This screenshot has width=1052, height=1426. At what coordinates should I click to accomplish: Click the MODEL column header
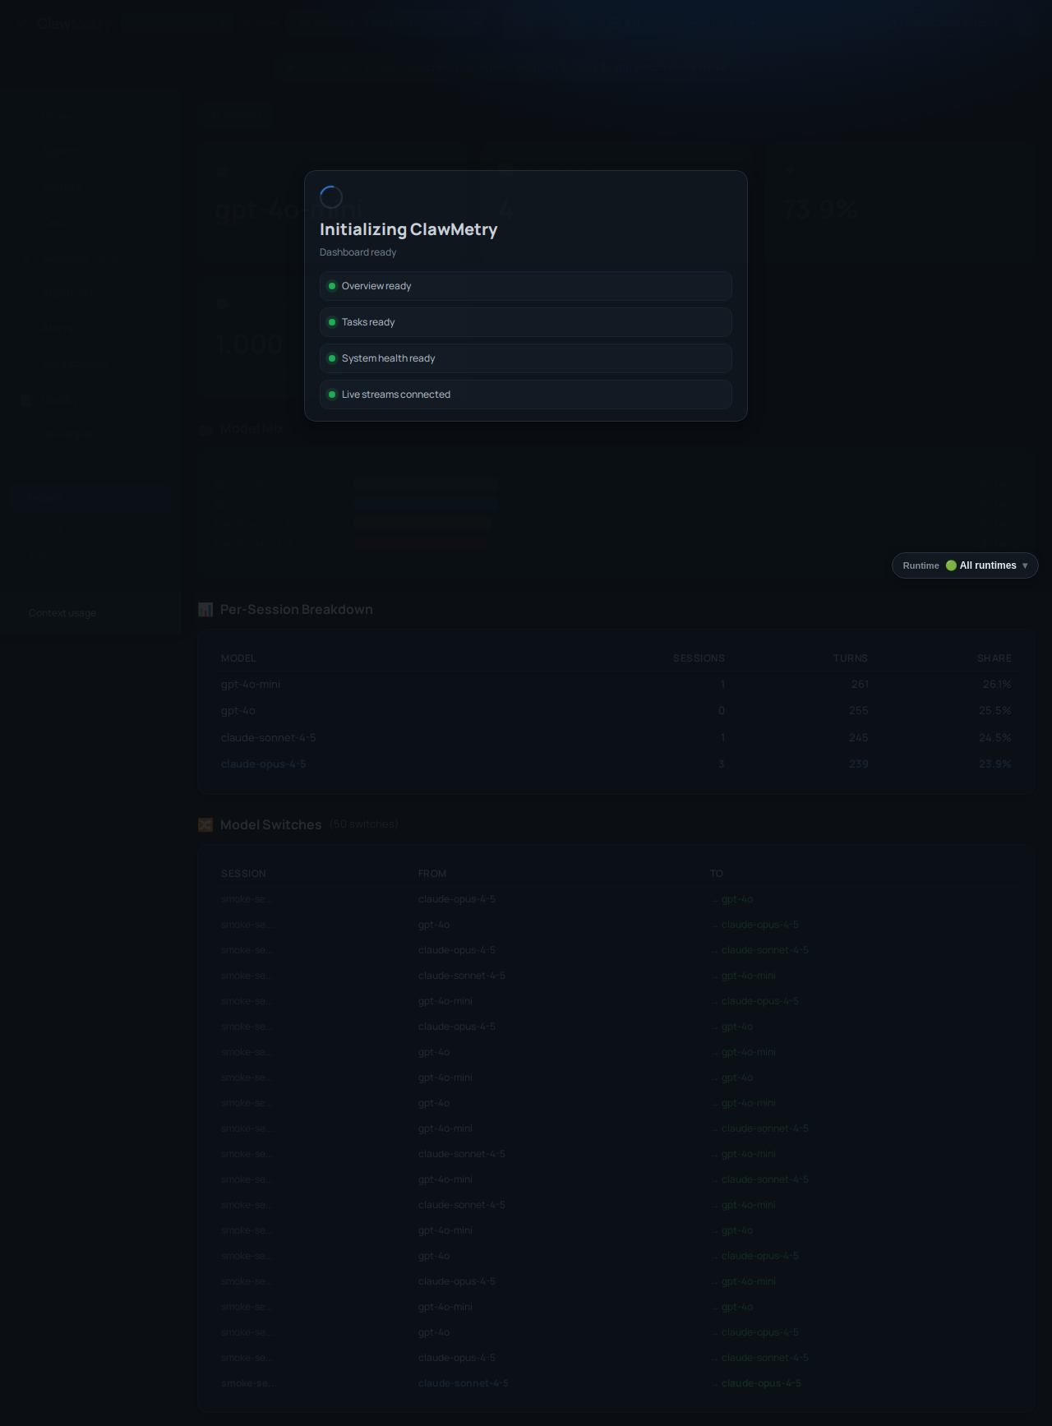(238, 658)
